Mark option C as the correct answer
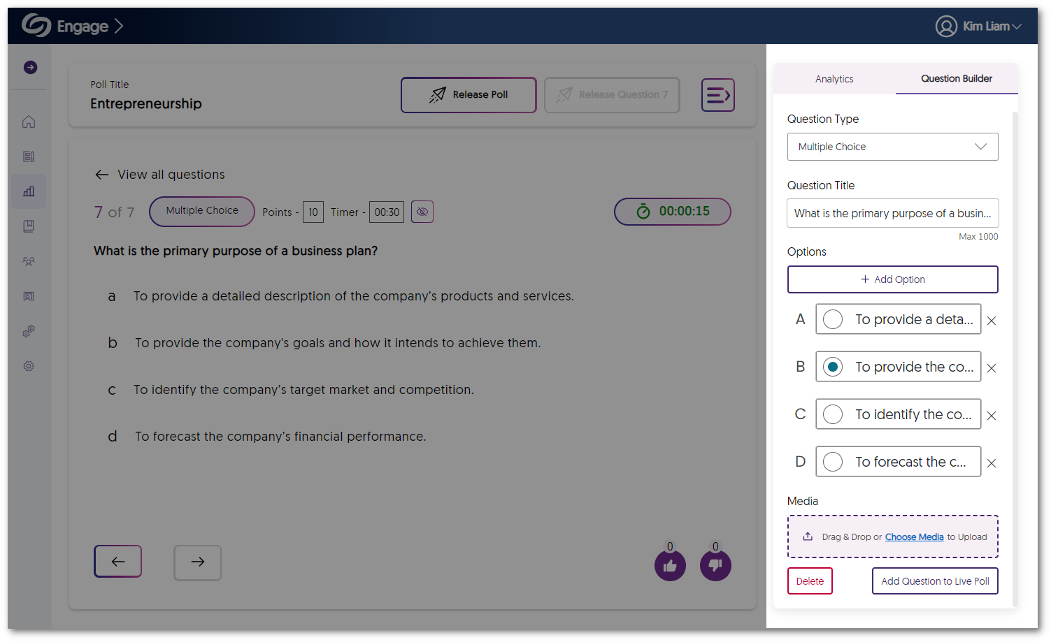 (x=833, y=414)
